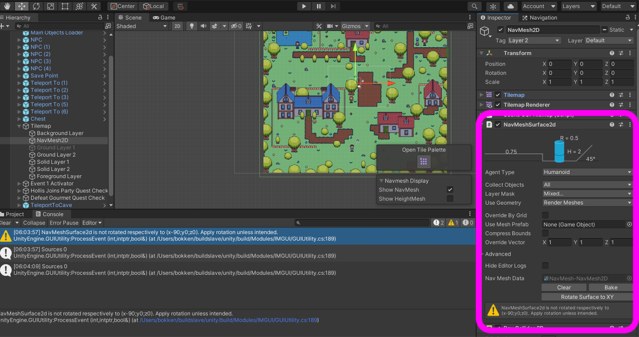Select the Hand tool in toolbar
Image resolution: width=639 pixels, height=337 pixels.
point(7,6)
